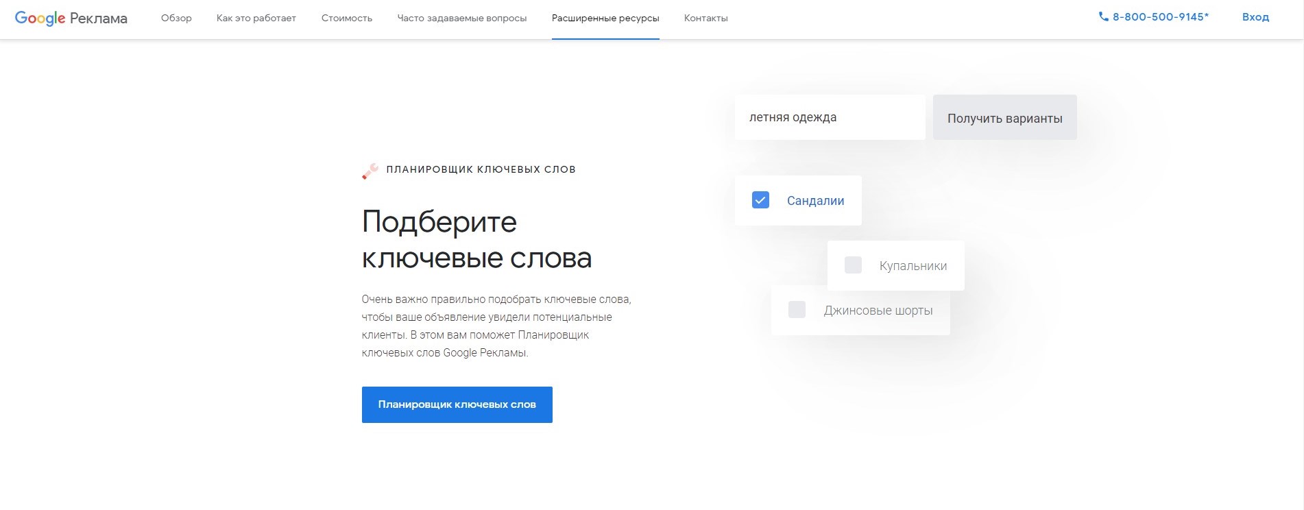Click the летняя одежда search field
The height and width of the screenshot is (510, 1304).
coord(830,117)
